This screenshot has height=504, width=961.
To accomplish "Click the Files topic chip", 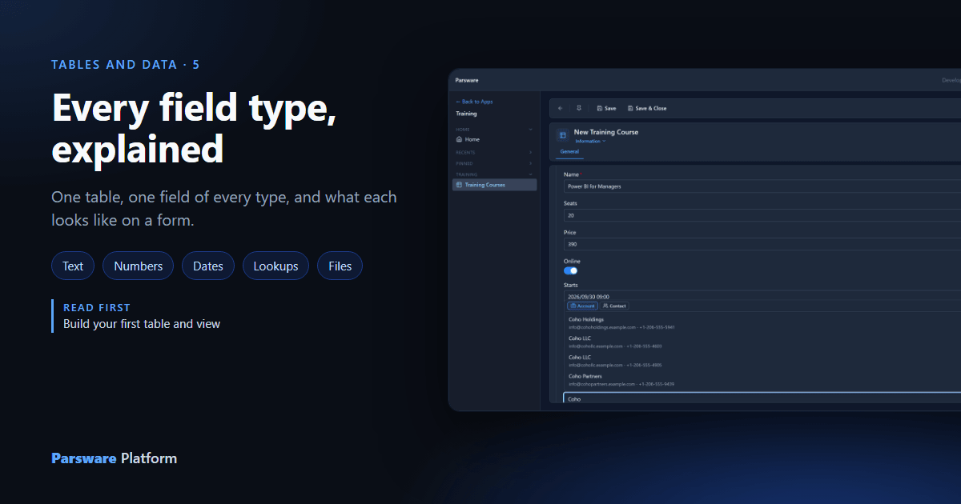I will [x=340, y=266].
